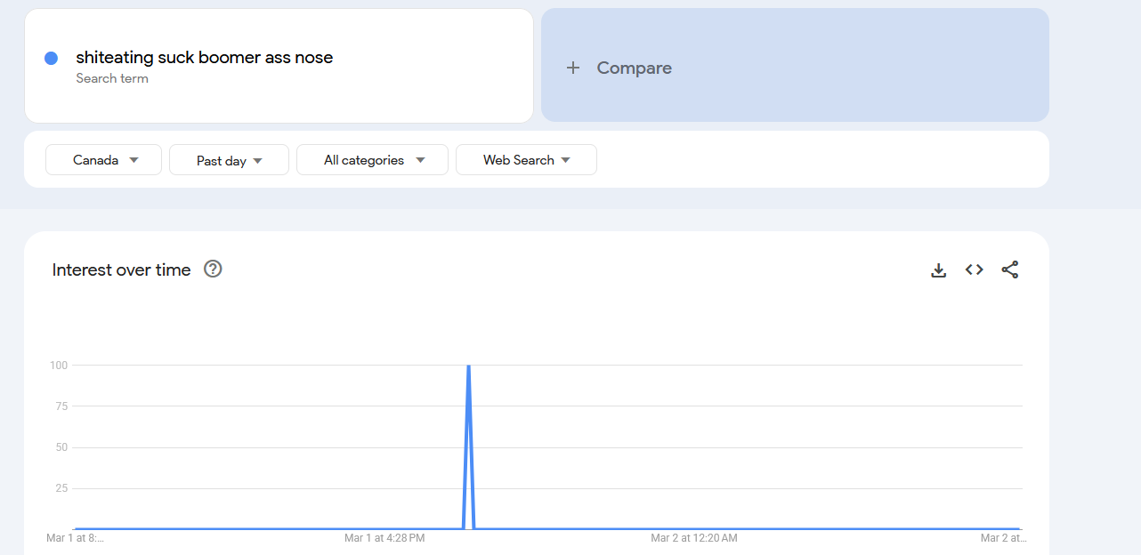Image resolution: width=1141 pixels, height=555 pixels.
Task: Expand the All categories dropdown
Action: tap(372, 160)
